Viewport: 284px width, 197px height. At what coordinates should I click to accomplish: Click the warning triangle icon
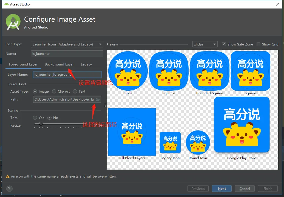point(8,176)
